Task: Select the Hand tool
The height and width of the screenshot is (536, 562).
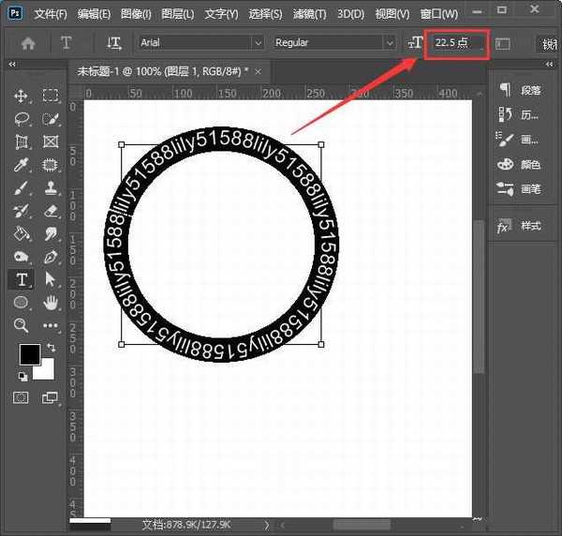Action: coord(51,303)
